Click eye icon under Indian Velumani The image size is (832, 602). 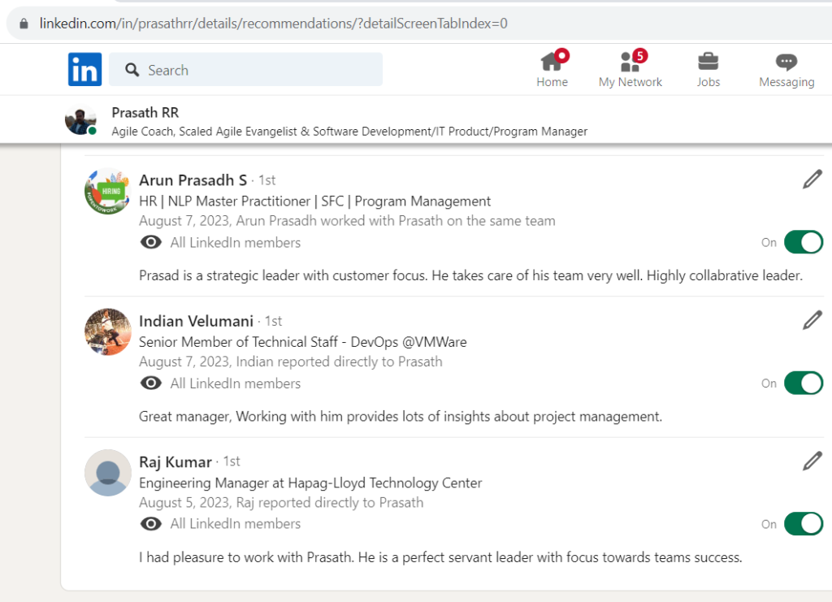(x=150, y=383)
